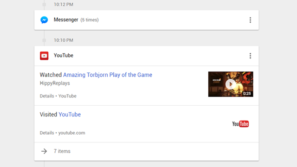The image size is (297, 167).
Task: Open the YouTube card's three-dot menu
Action: [x=250, y=56]
